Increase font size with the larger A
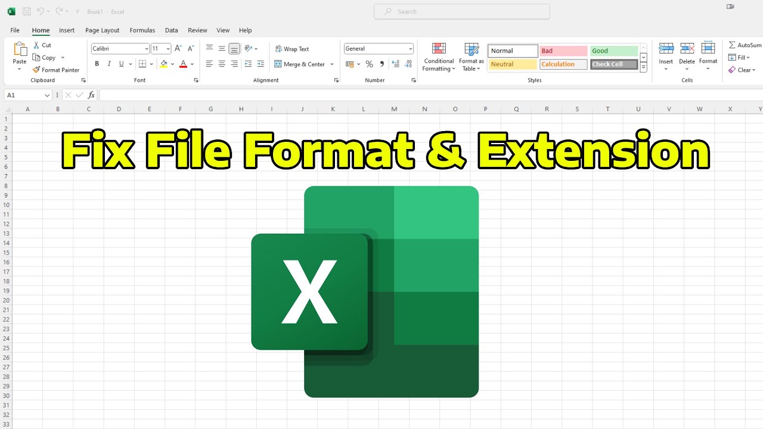This screenshot has width=763, height=429. tap(178, 49)
